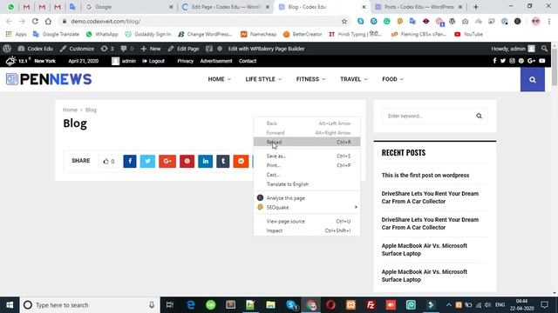
Task: Launch Opera from taskbar
Action: [330, 305]
